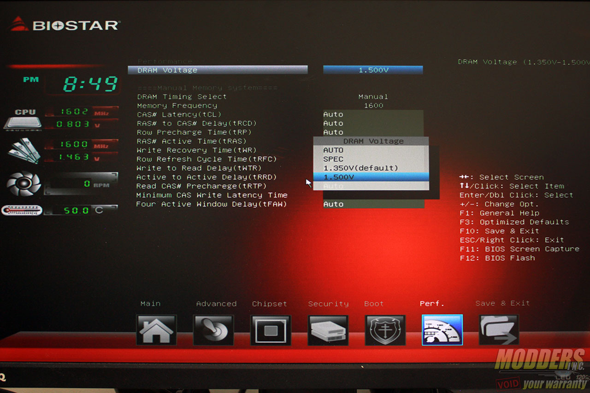Image resolution: width=590 pixels, height=393 pixels.
Task: Switch to the Main tab label
Action: point(151,304)
